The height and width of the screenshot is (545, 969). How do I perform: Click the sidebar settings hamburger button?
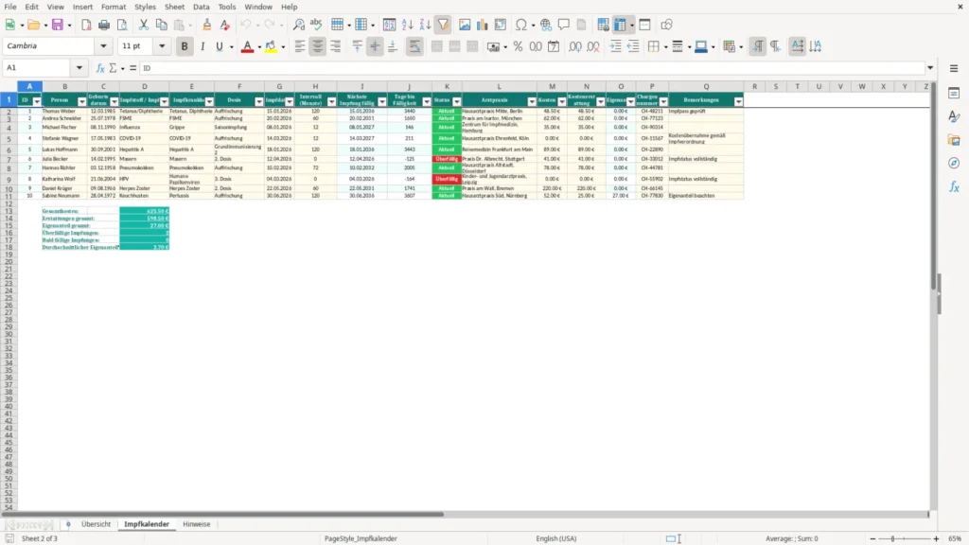point(954,68)
